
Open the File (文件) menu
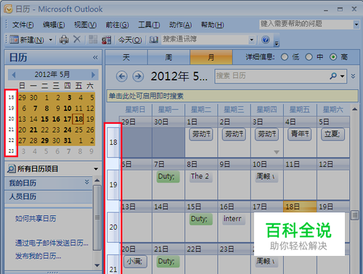tap(23, 25)
